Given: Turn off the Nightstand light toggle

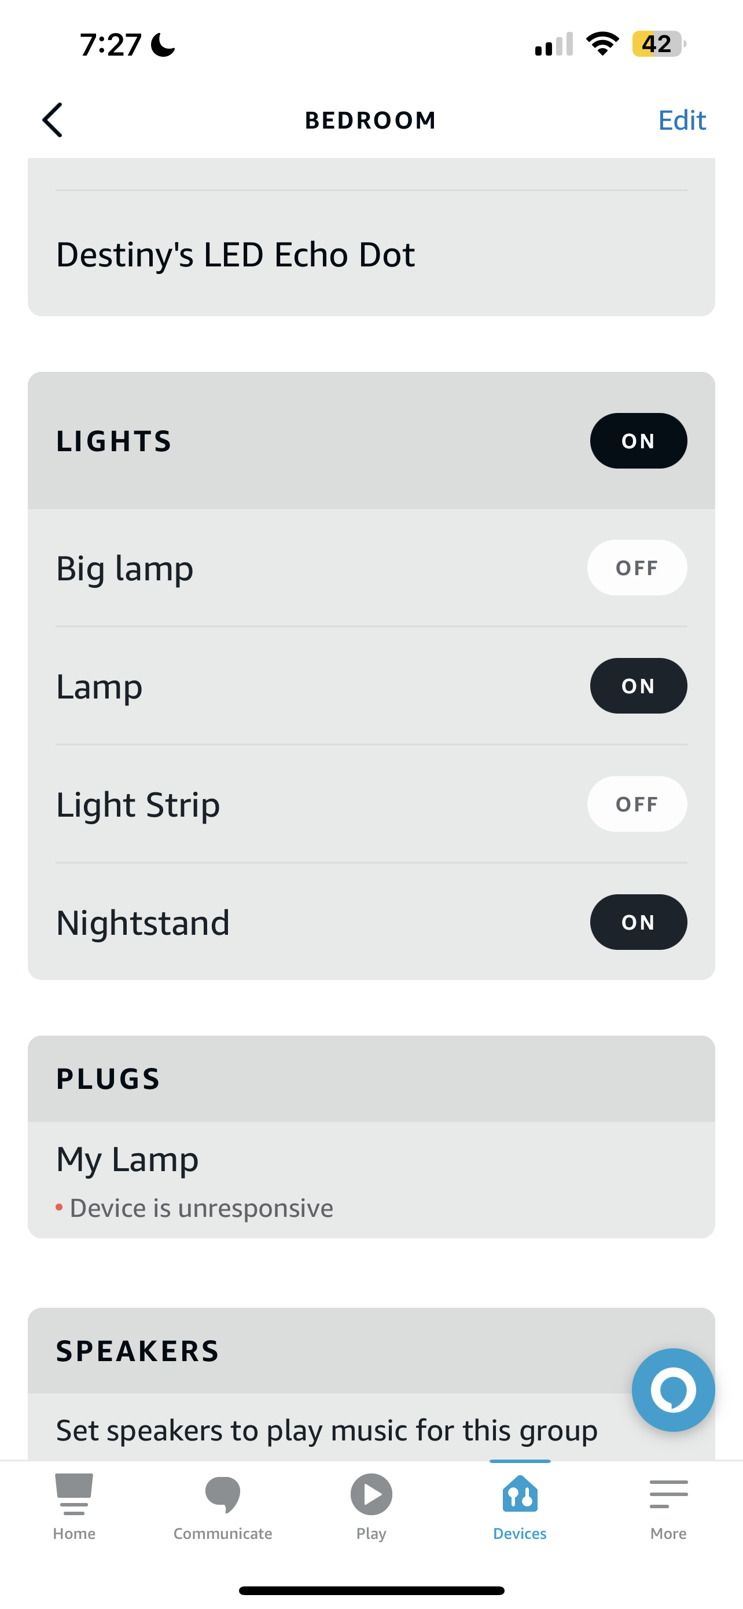Looking at the screenshot, I should pos(638,922).
